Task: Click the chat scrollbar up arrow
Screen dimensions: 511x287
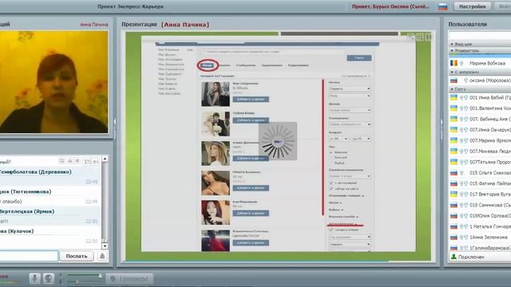Action: click(x=105, y=159)
